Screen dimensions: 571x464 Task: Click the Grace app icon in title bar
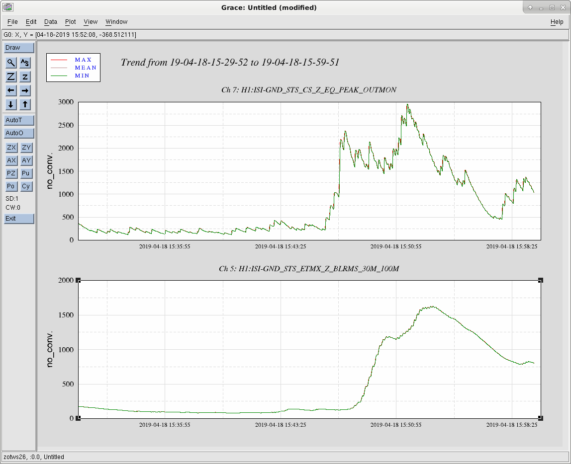click(8, 7)
